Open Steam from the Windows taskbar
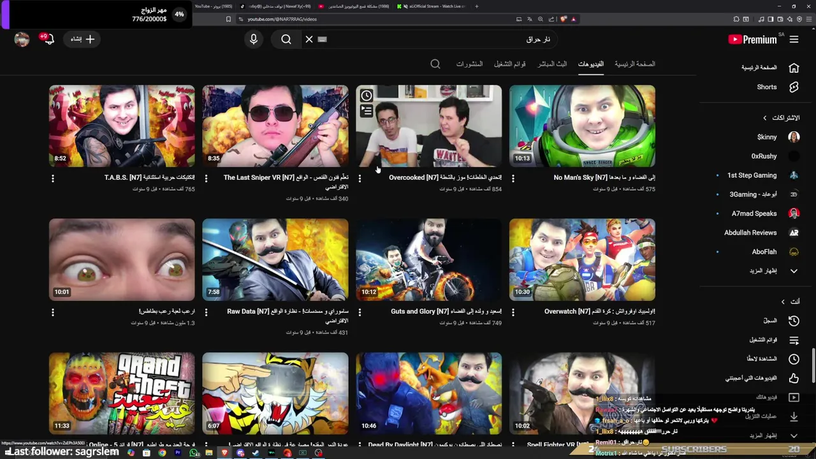This screenshot has height=459, width=816. pyautogui.click(x=256, y=453)
